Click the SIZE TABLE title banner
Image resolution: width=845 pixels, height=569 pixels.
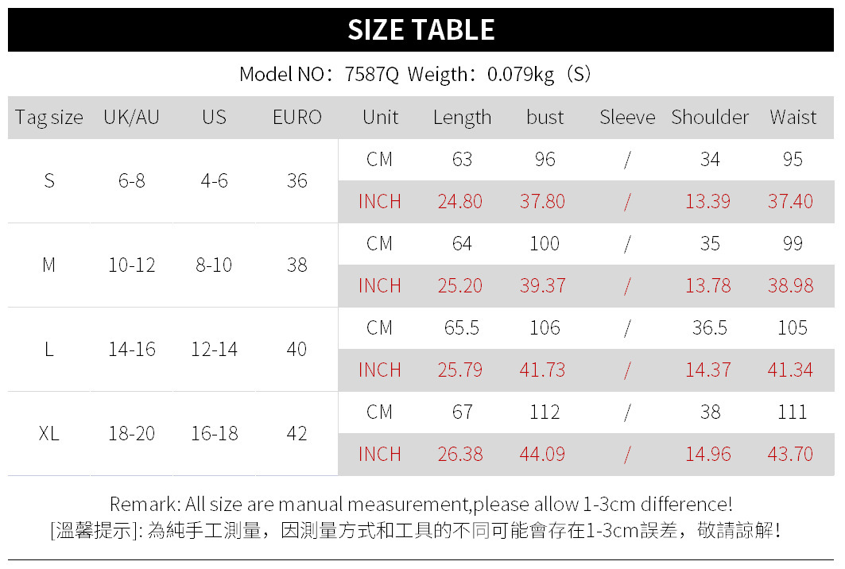421,30
